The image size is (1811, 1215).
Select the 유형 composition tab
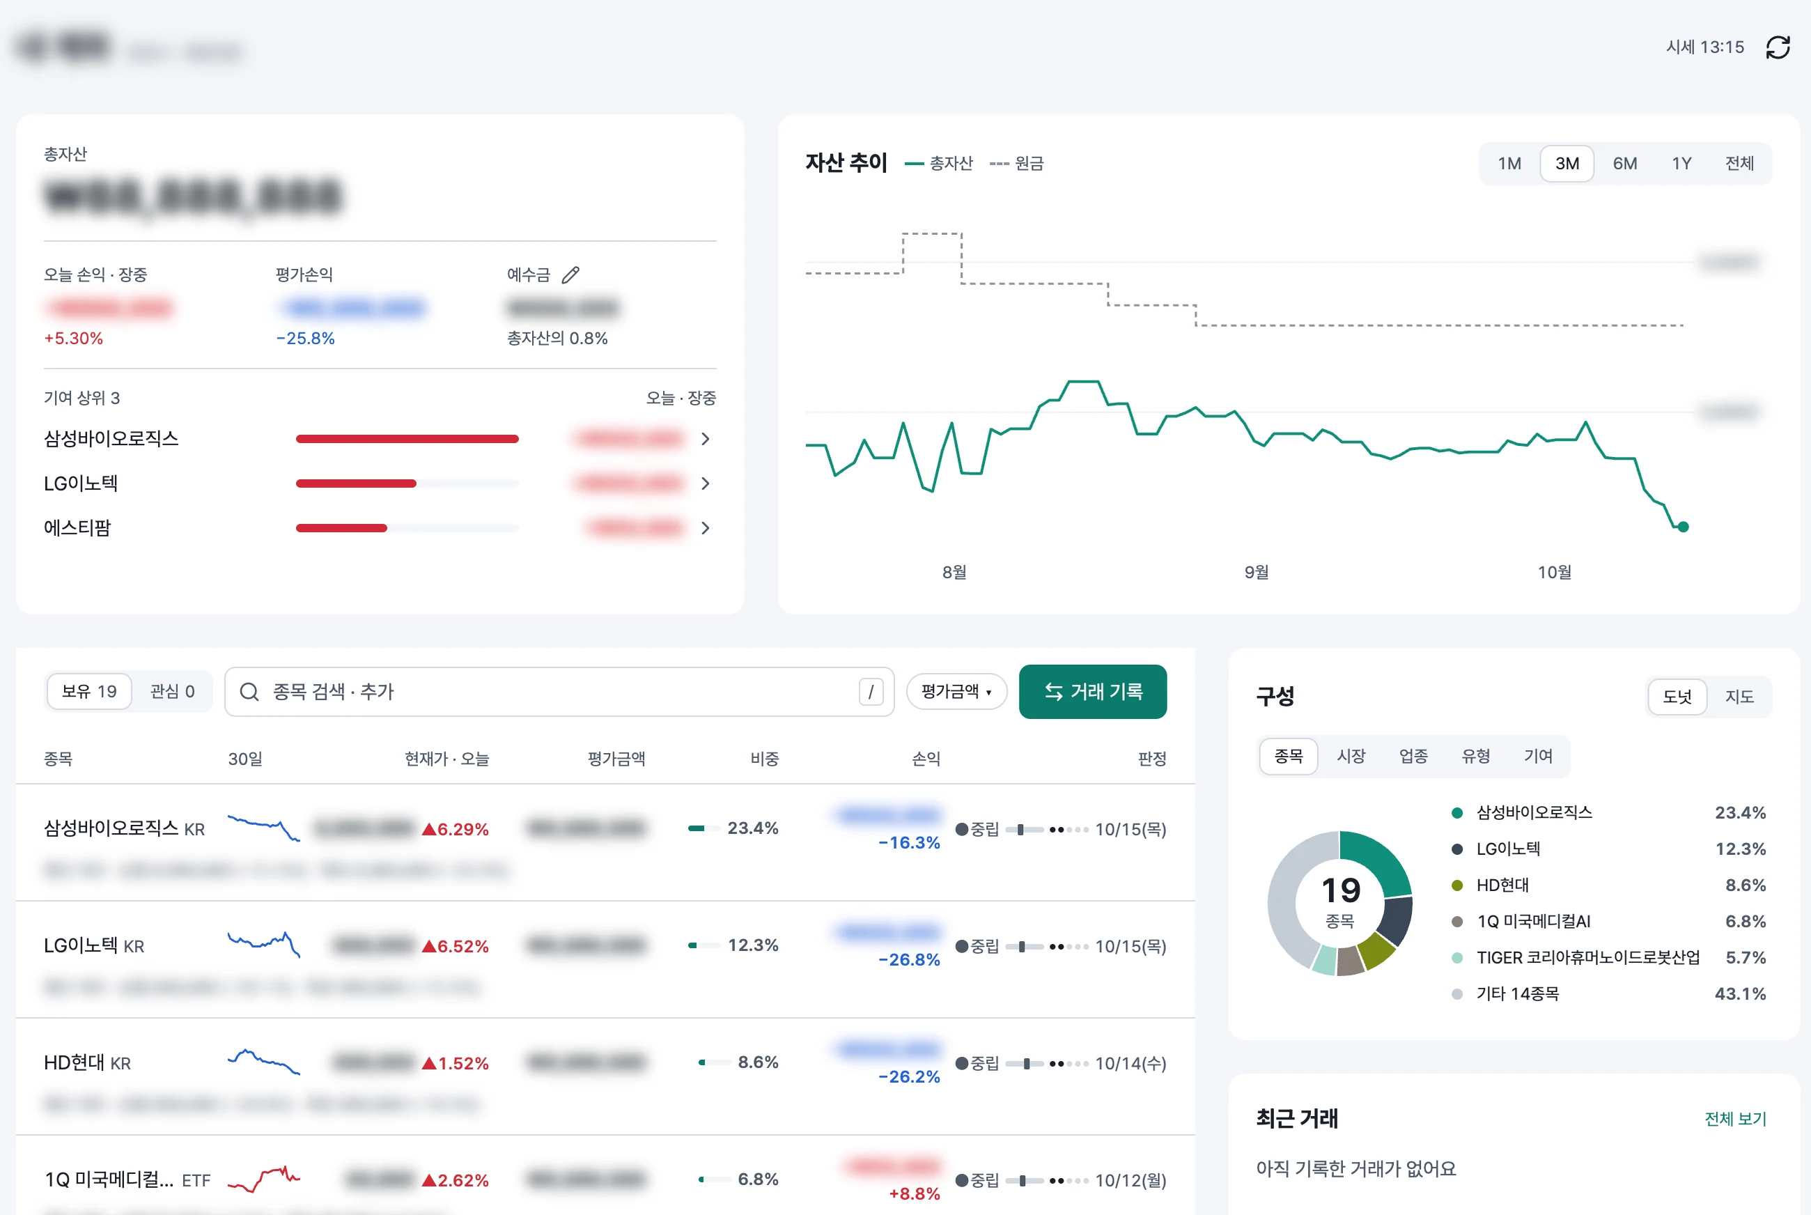click(x=1475, y=757)
